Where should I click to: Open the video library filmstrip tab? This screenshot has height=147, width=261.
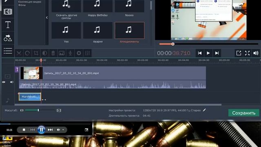click(x=8, y=12)
